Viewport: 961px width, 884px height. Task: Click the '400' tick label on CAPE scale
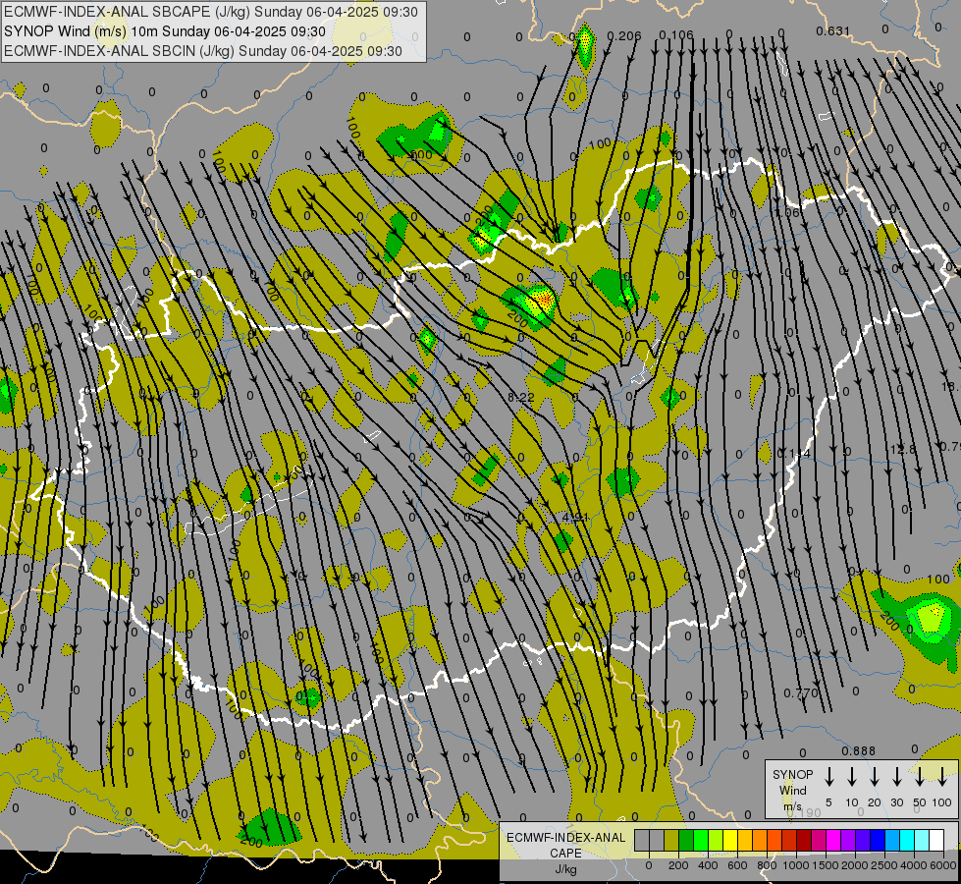pyautogui.click(x=708, y=865)
